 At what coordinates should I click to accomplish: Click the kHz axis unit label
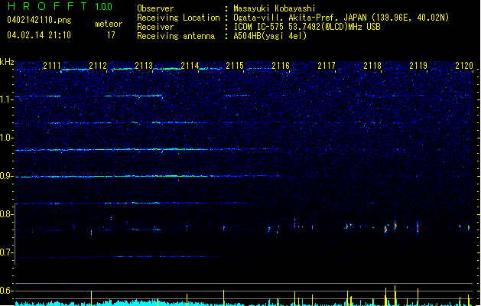point(7,62)
